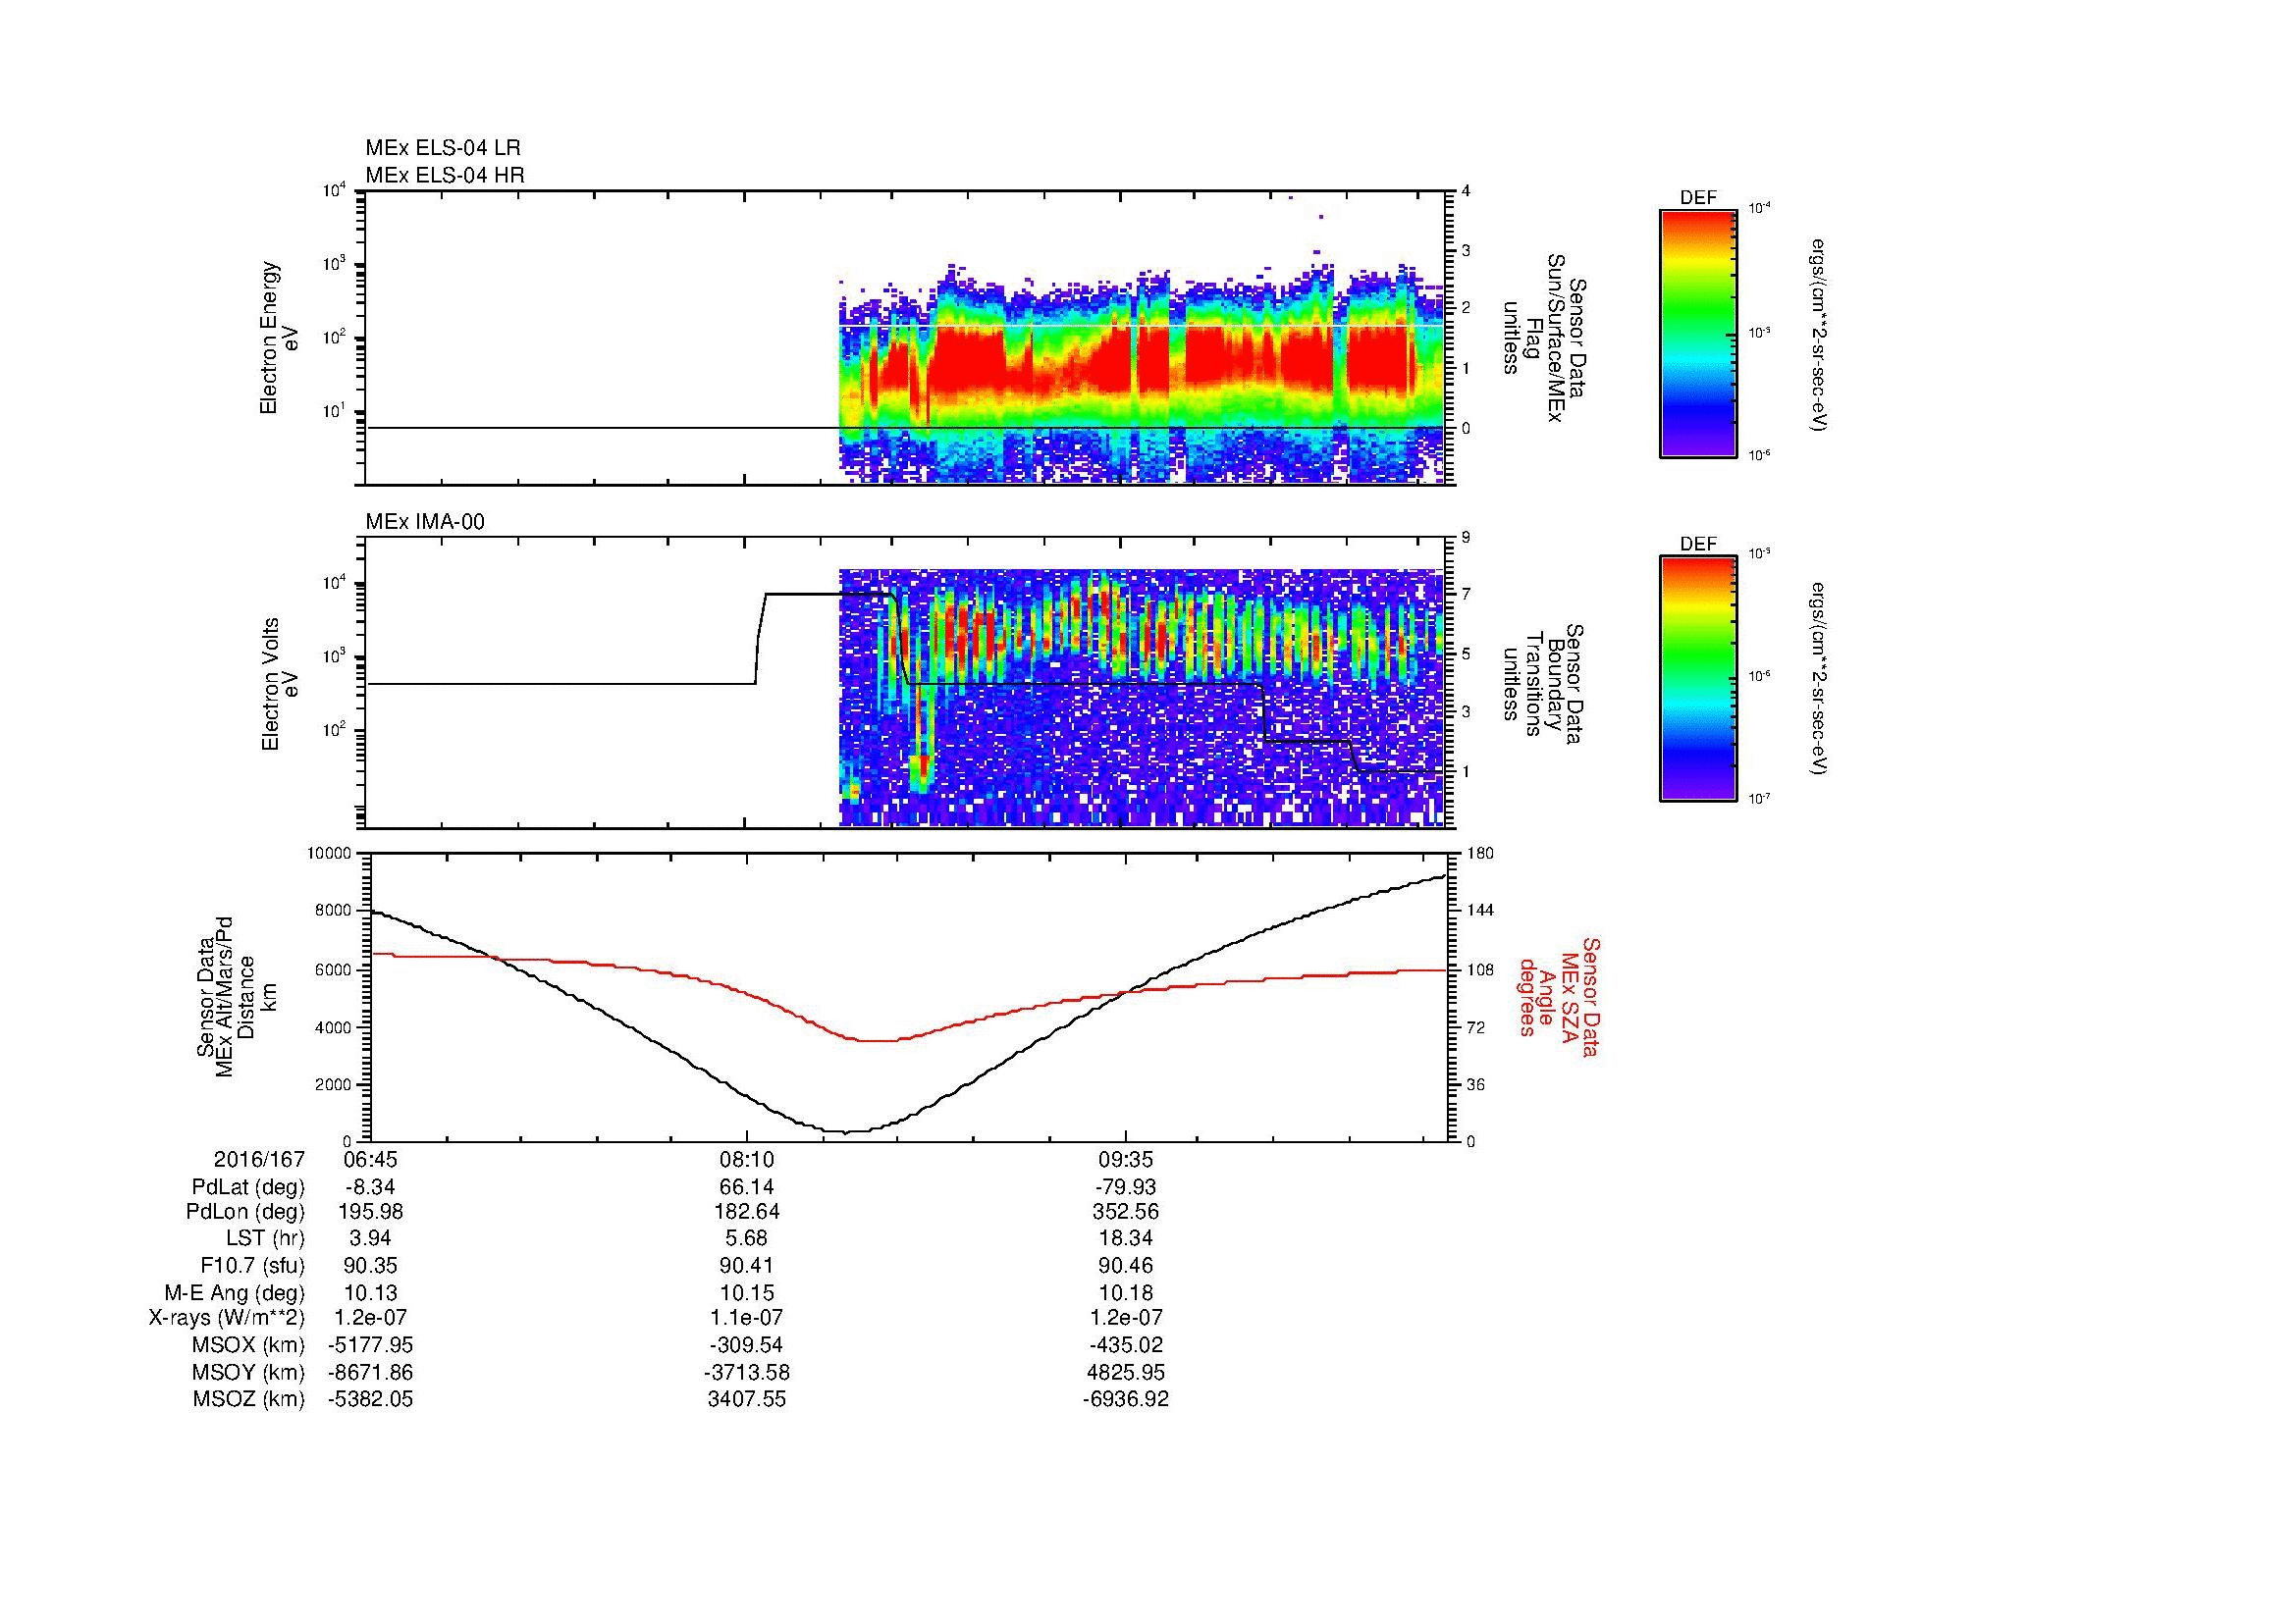Click the SZA axis tick '180'
Viewport: 2296px width, 1622px height.
tap(1479, 854)
